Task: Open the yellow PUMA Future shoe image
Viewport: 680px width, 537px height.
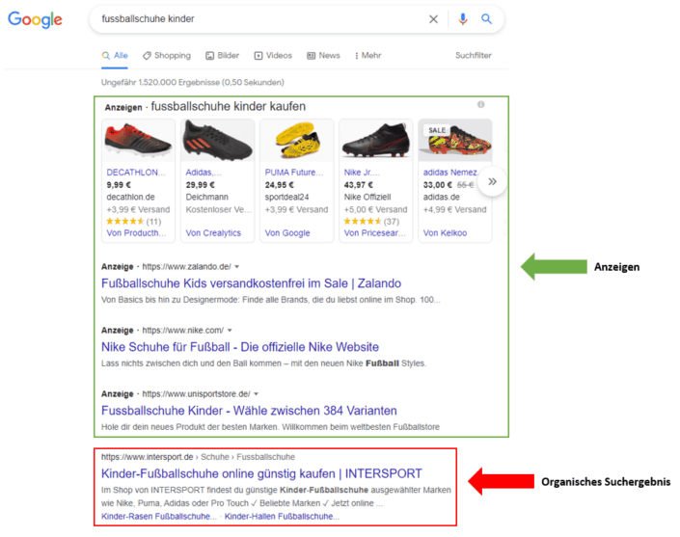Action: pyautogui.click(x=297, y=141)
